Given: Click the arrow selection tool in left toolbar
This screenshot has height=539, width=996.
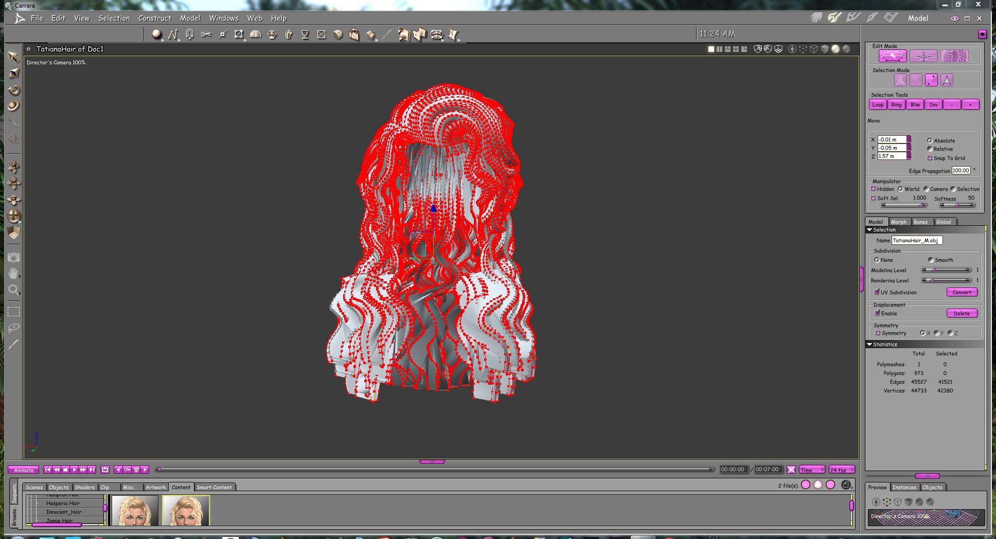Looking at the screenshot, I should click(x=14, y=57).
